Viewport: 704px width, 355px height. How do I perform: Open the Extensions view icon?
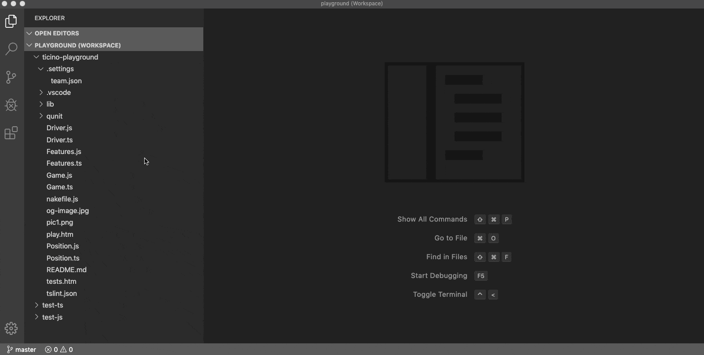click(x=11, y=133)
